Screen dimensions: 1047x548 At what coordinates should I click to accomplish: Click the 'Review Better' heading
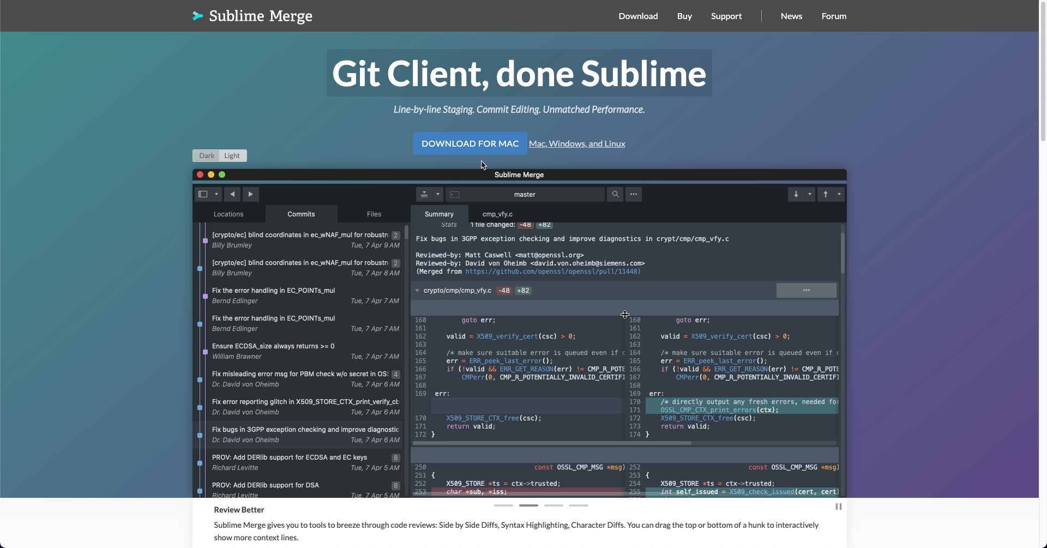(x=239, y=510)
